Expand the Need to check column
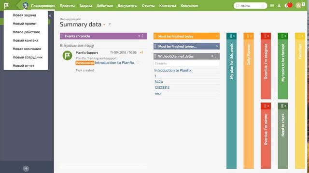309x173 pixels. tap(285, 106)
